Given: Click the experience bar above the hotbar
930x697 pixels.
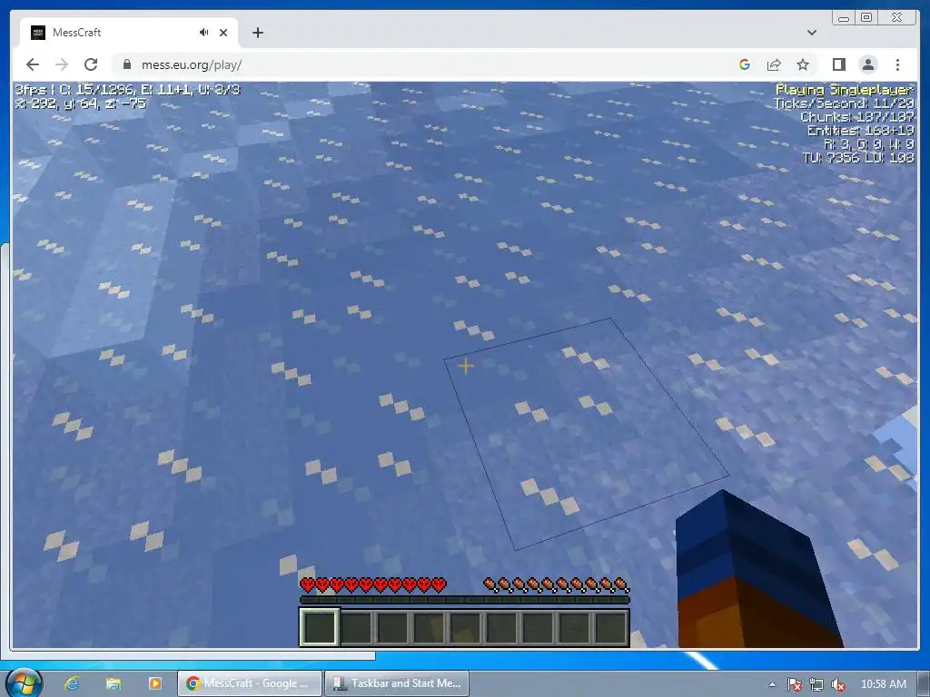Looking at the screenshot, I should pyautogui.click(x=464, y=600).
